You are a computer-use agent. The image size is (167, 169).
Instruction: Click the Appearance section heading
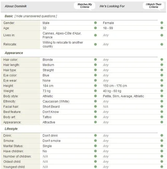14,53
